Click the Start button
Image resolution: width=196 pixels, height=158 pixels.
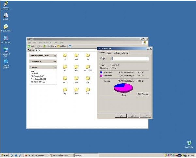coord(5,155)
